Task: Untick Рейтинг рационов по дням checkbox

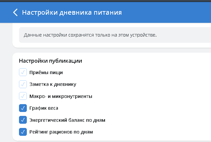Action: 23,132
